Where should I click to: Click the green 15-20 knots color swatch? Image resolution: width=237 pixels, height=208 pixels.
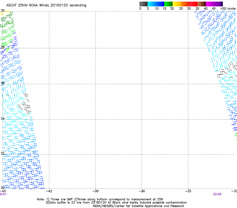tap(168, 4)
